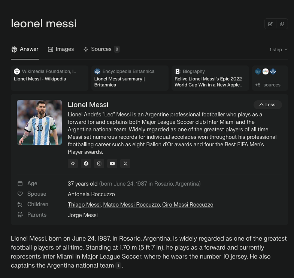
Task: Click the citation 1 badge
Action: (x=118, y=265)
